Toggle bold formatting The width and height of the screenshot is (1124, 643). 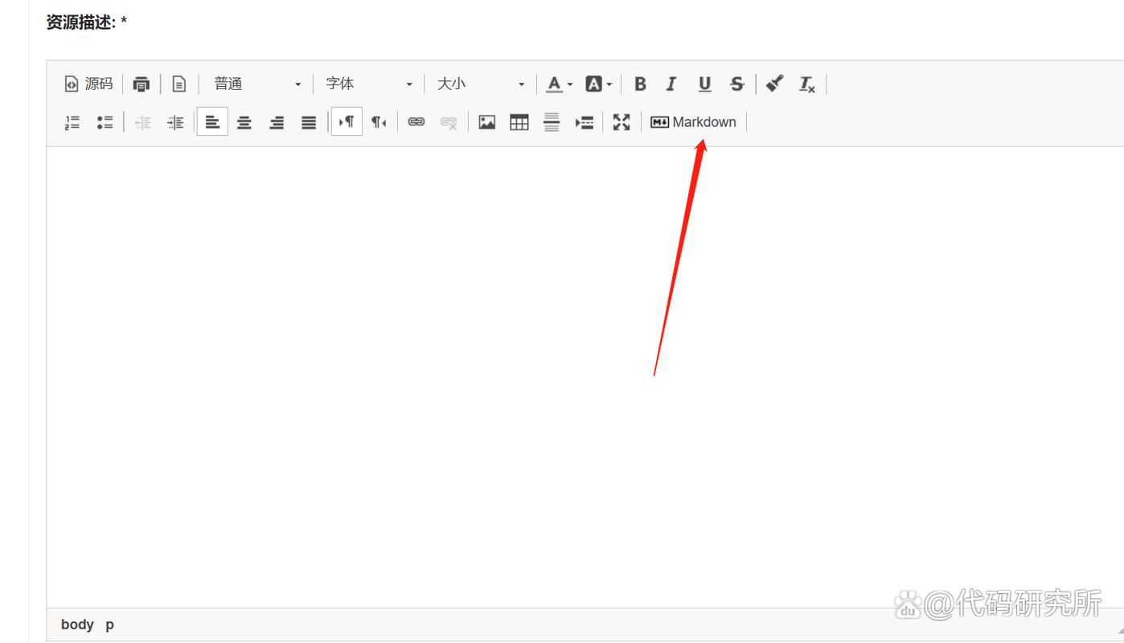640,84
